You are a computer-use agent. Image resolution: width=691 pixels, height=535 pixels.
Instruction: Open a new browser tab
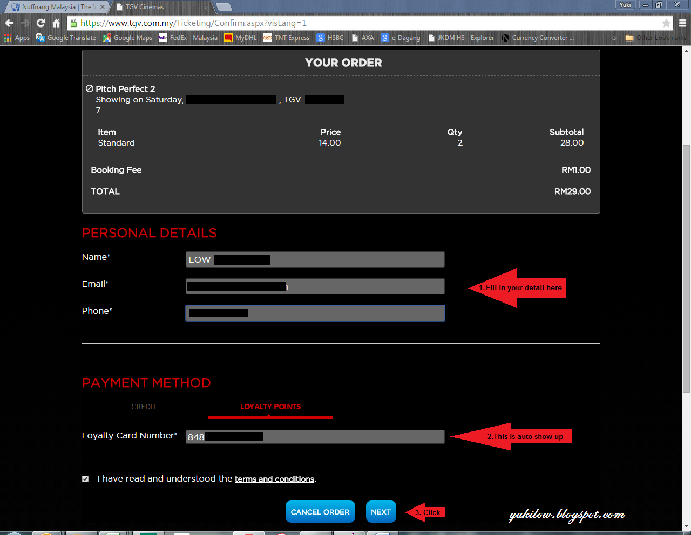[223, 7]
